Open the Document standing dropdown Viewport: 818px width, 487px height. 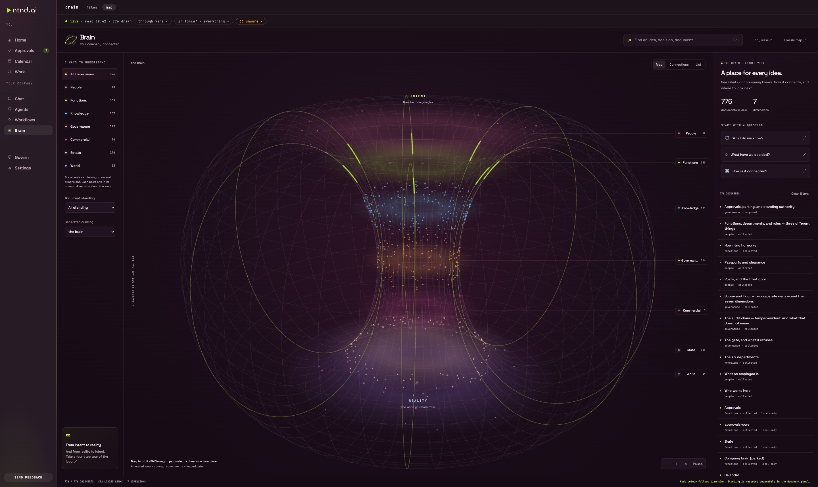[90, 208]
